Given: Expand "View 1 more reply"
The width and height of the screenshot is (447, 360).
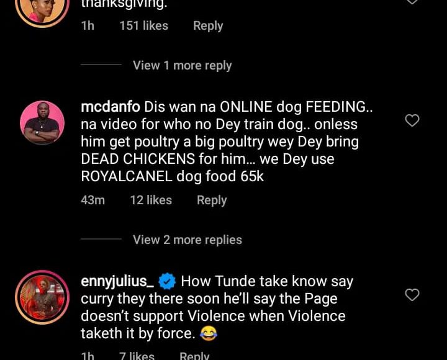Looking at the screenshot, I should point(182,65).
